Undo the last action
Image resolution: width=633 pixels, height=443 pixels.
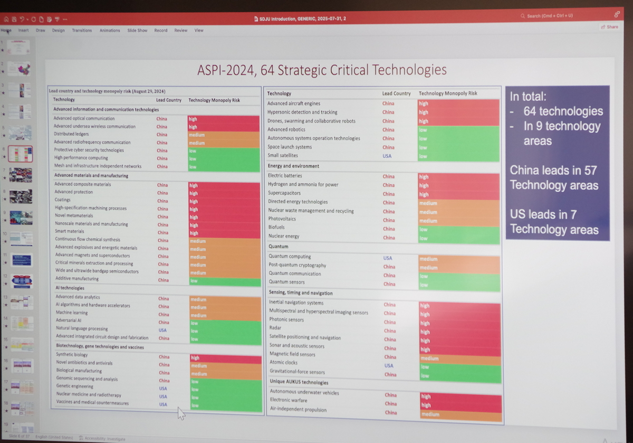(22, 19)
